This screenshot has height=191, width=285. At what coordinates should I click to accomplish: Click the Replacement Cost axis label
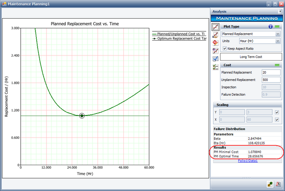coord(6,97)
